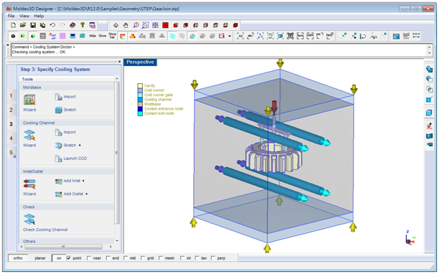439x274 pixels.
Task: Import a moldbase
Action: [x=65, y=97]
